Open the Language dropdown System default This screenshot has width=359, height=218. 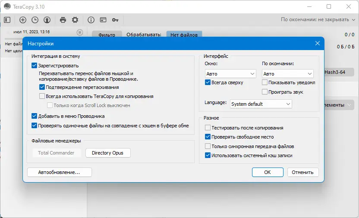tap(261, 104)
